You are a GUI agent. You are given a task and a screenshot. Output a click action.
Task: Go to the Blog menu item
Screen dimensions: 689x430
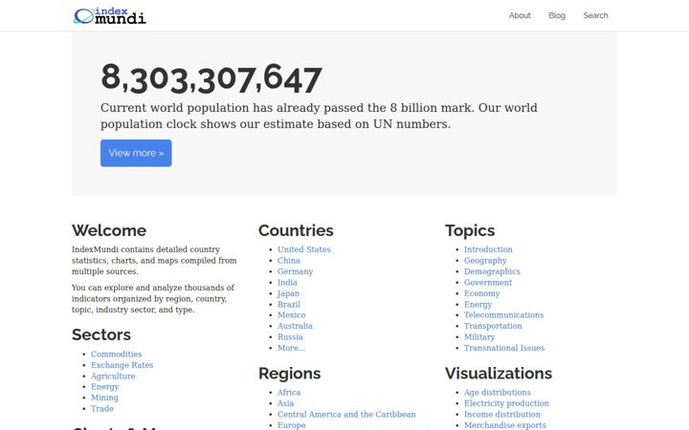tap(557, 15)
